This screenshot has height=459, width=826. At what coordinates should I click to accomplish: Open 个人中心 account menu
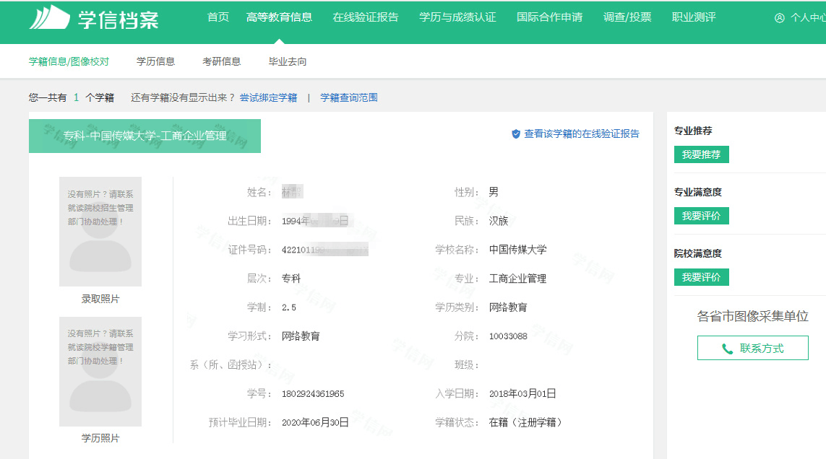[x=808, y=18]
